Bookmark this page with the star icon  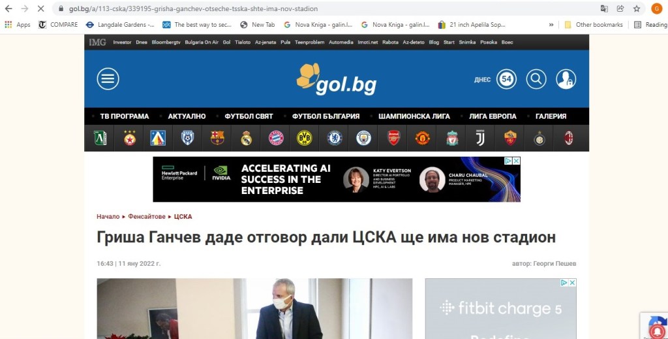637,9
